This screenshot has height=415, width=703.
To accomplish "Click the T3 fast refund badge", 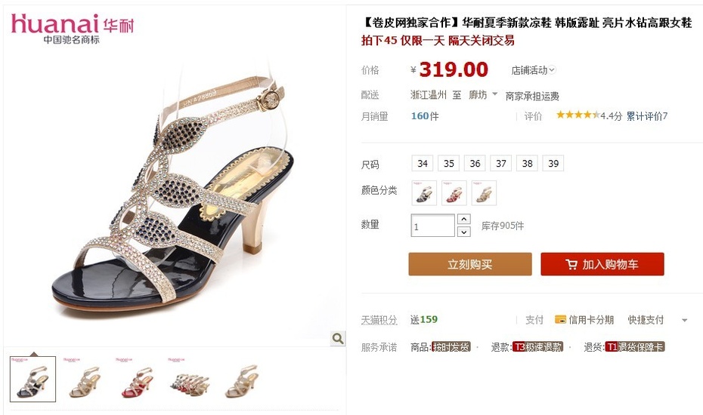I will click(x=537, y=347).
